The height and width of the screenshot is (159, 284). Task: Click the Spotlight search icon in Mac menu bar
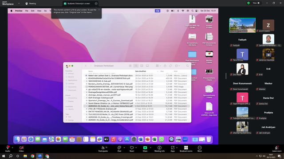(192, 11)
